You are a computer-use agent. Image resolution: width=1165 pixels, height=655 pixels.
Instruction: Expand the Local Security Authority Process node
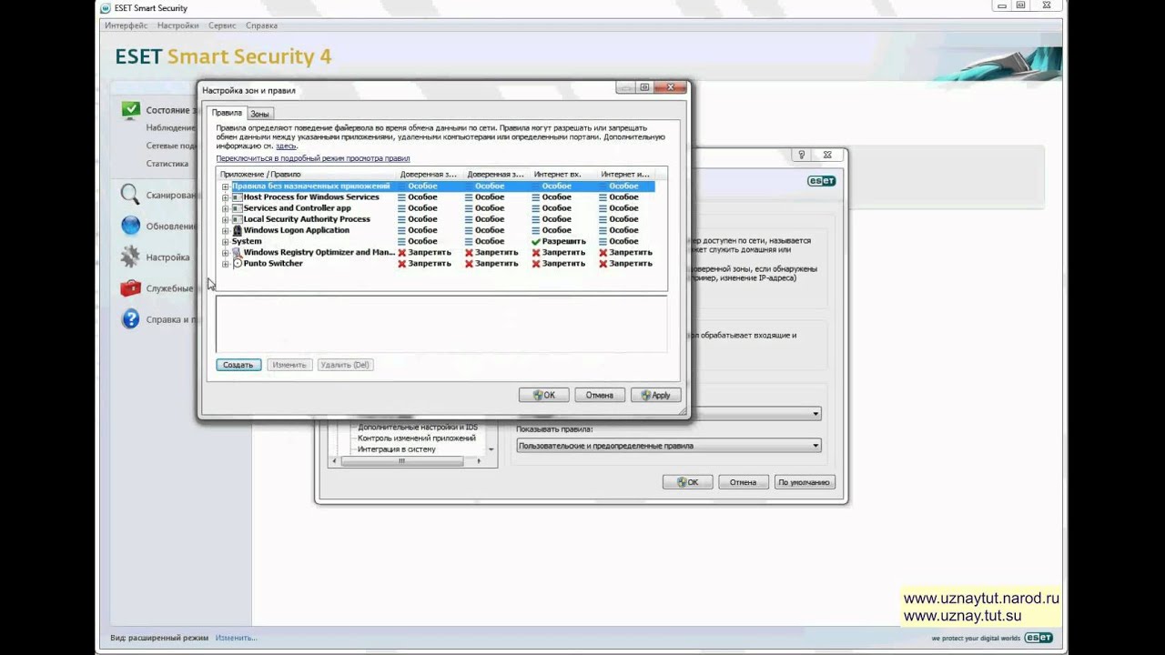tap(225, 219)
